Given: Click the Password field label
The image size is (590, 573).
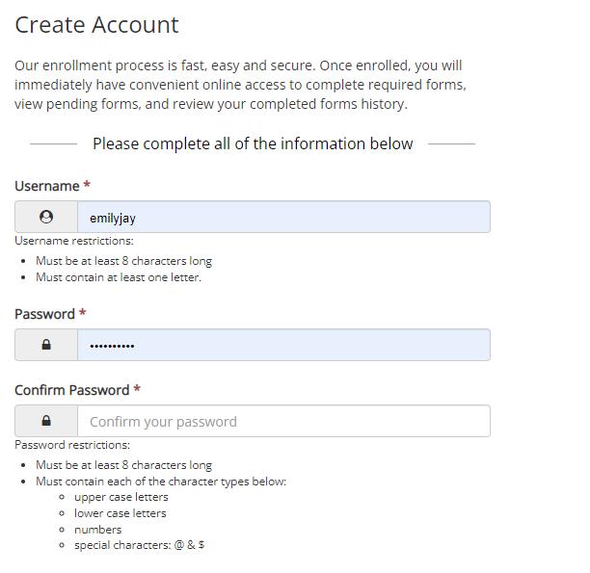Looking at the screenshot, I should 44,314.
